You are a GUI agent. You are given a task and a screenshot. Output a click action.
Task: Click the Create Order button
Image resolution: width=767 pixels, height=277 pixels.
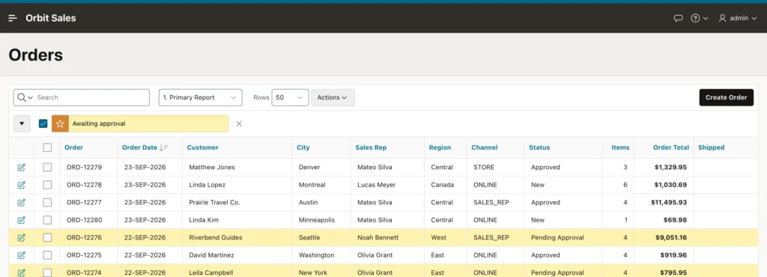(726, 97)
